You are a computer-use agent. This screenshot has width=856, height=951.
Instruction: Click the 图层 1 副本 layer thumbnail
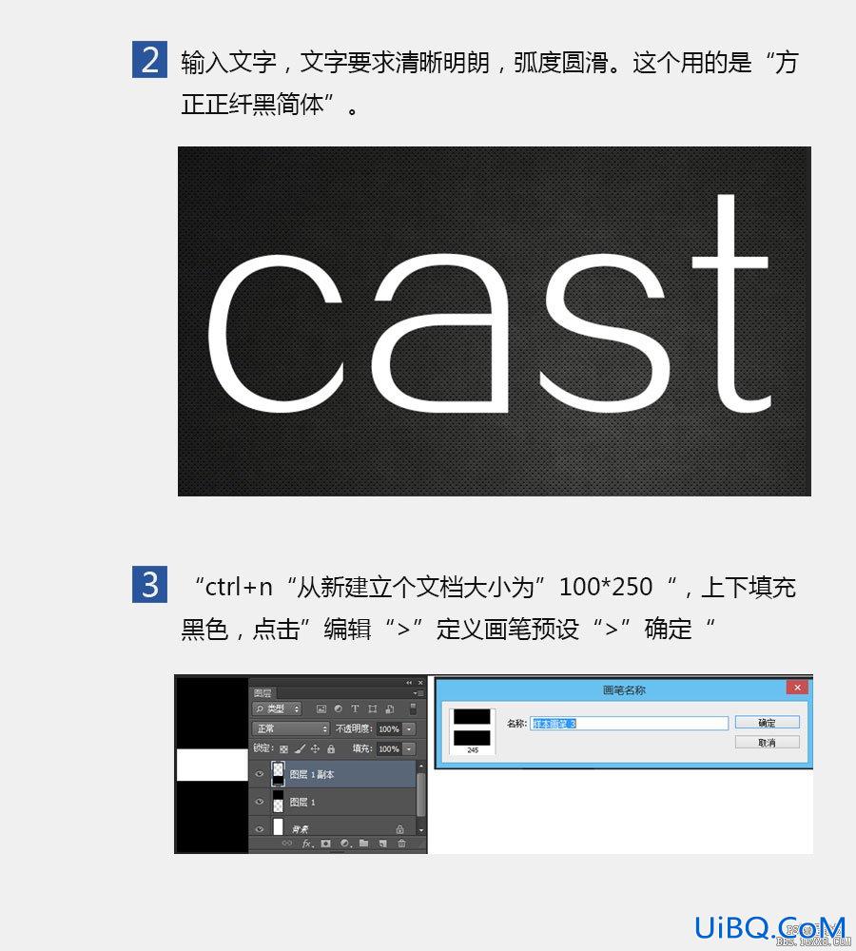(278, 774)
